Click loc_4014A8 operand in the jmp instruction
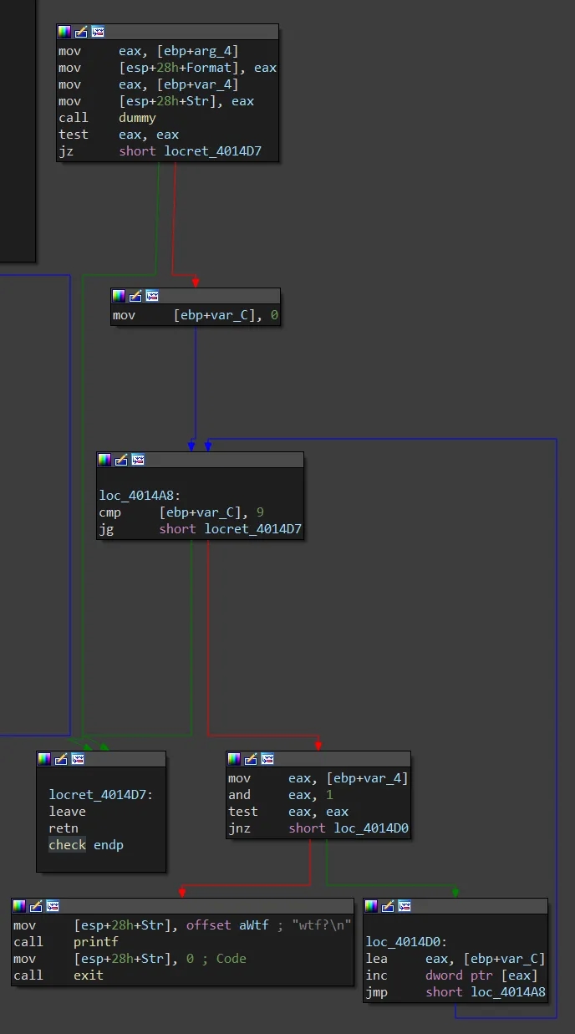The height and width of the screenshot is (1034, 575). coord(508,992)
